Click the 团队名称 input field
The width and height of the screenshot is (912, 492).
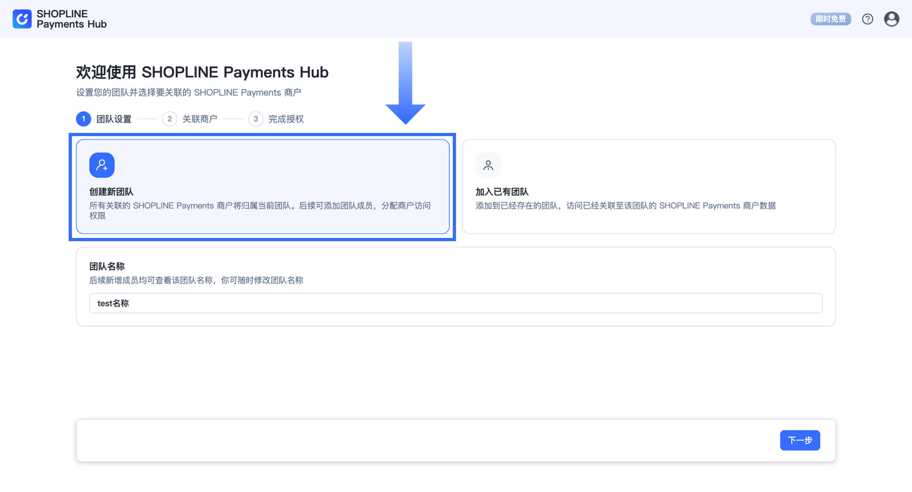pyautogui.click(x=456, y=303)
